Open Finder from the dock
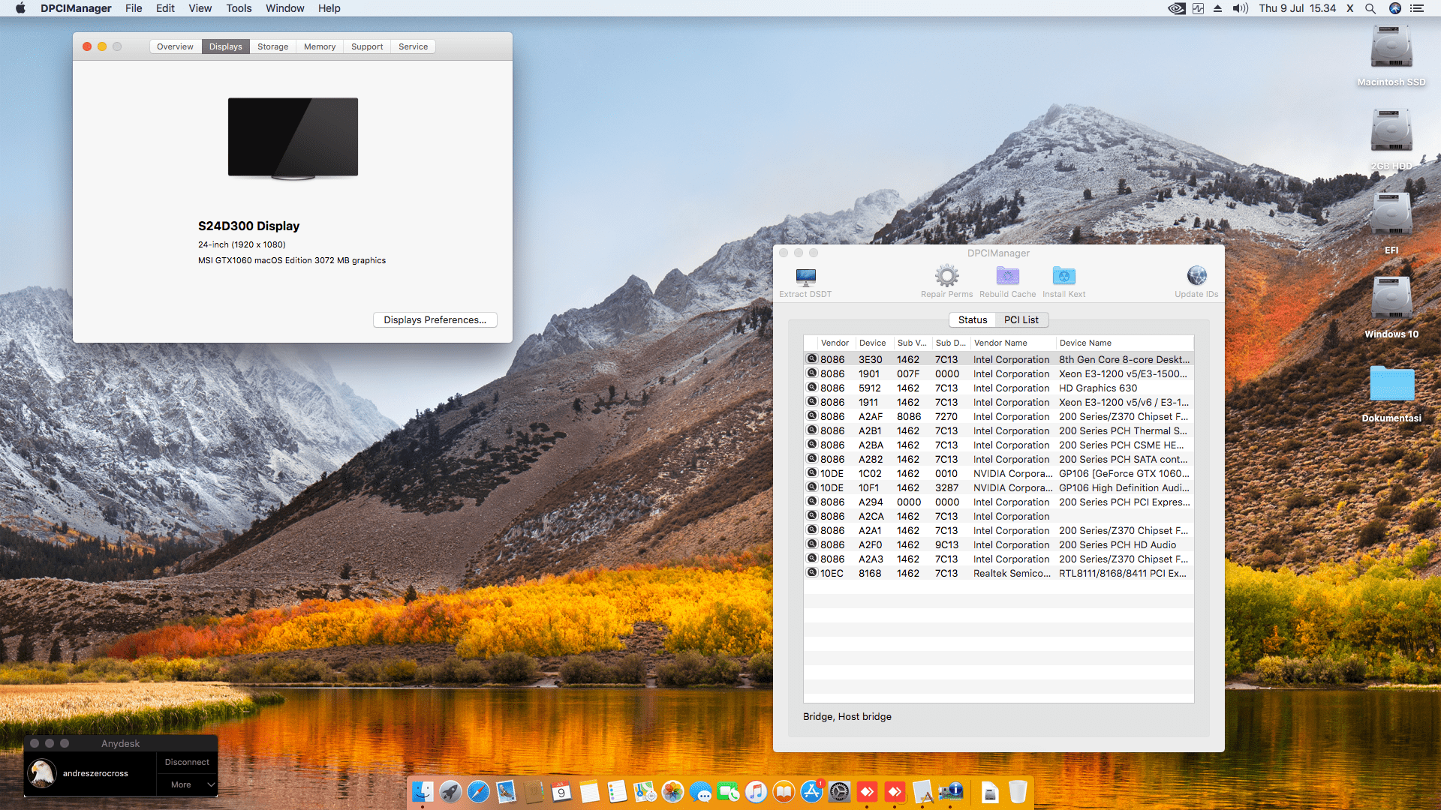 [423, 791]
